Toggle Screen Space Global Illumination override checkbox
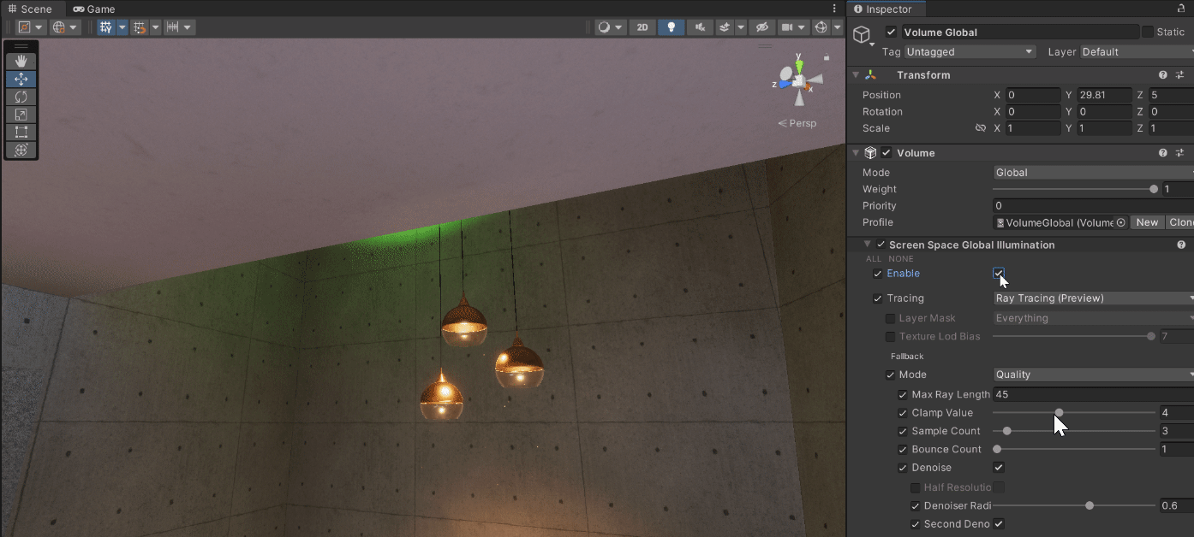The image size is (1194, 537). tap(881, 245)
